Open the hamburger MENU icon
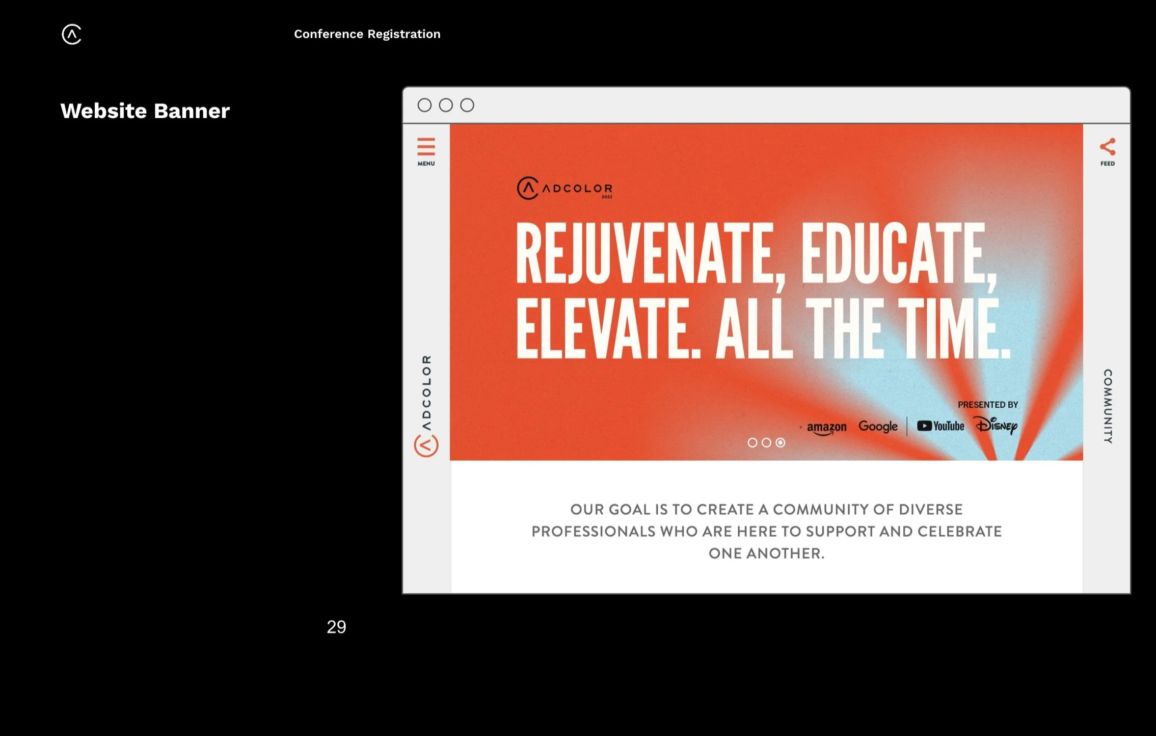Viewport: 1156px width, 736px height. (x=426, y=147)
